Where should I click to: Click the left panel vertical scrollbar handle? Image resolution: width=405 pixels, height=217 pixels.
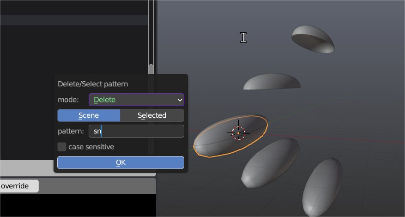click(x=151, y=70)
